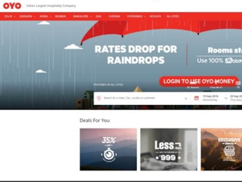Select Chennai in the city bar
242x182 pixels.
point(114,17)
